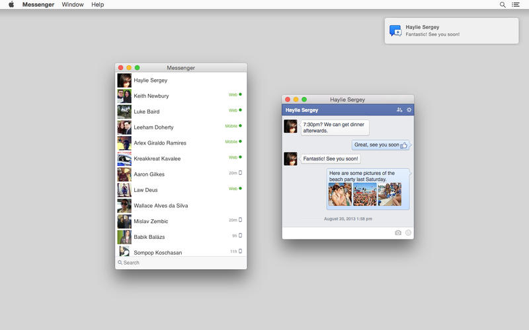This screenshot has width=529, height=330.
Task: Open the Window menu
Action: pos(73,5)
